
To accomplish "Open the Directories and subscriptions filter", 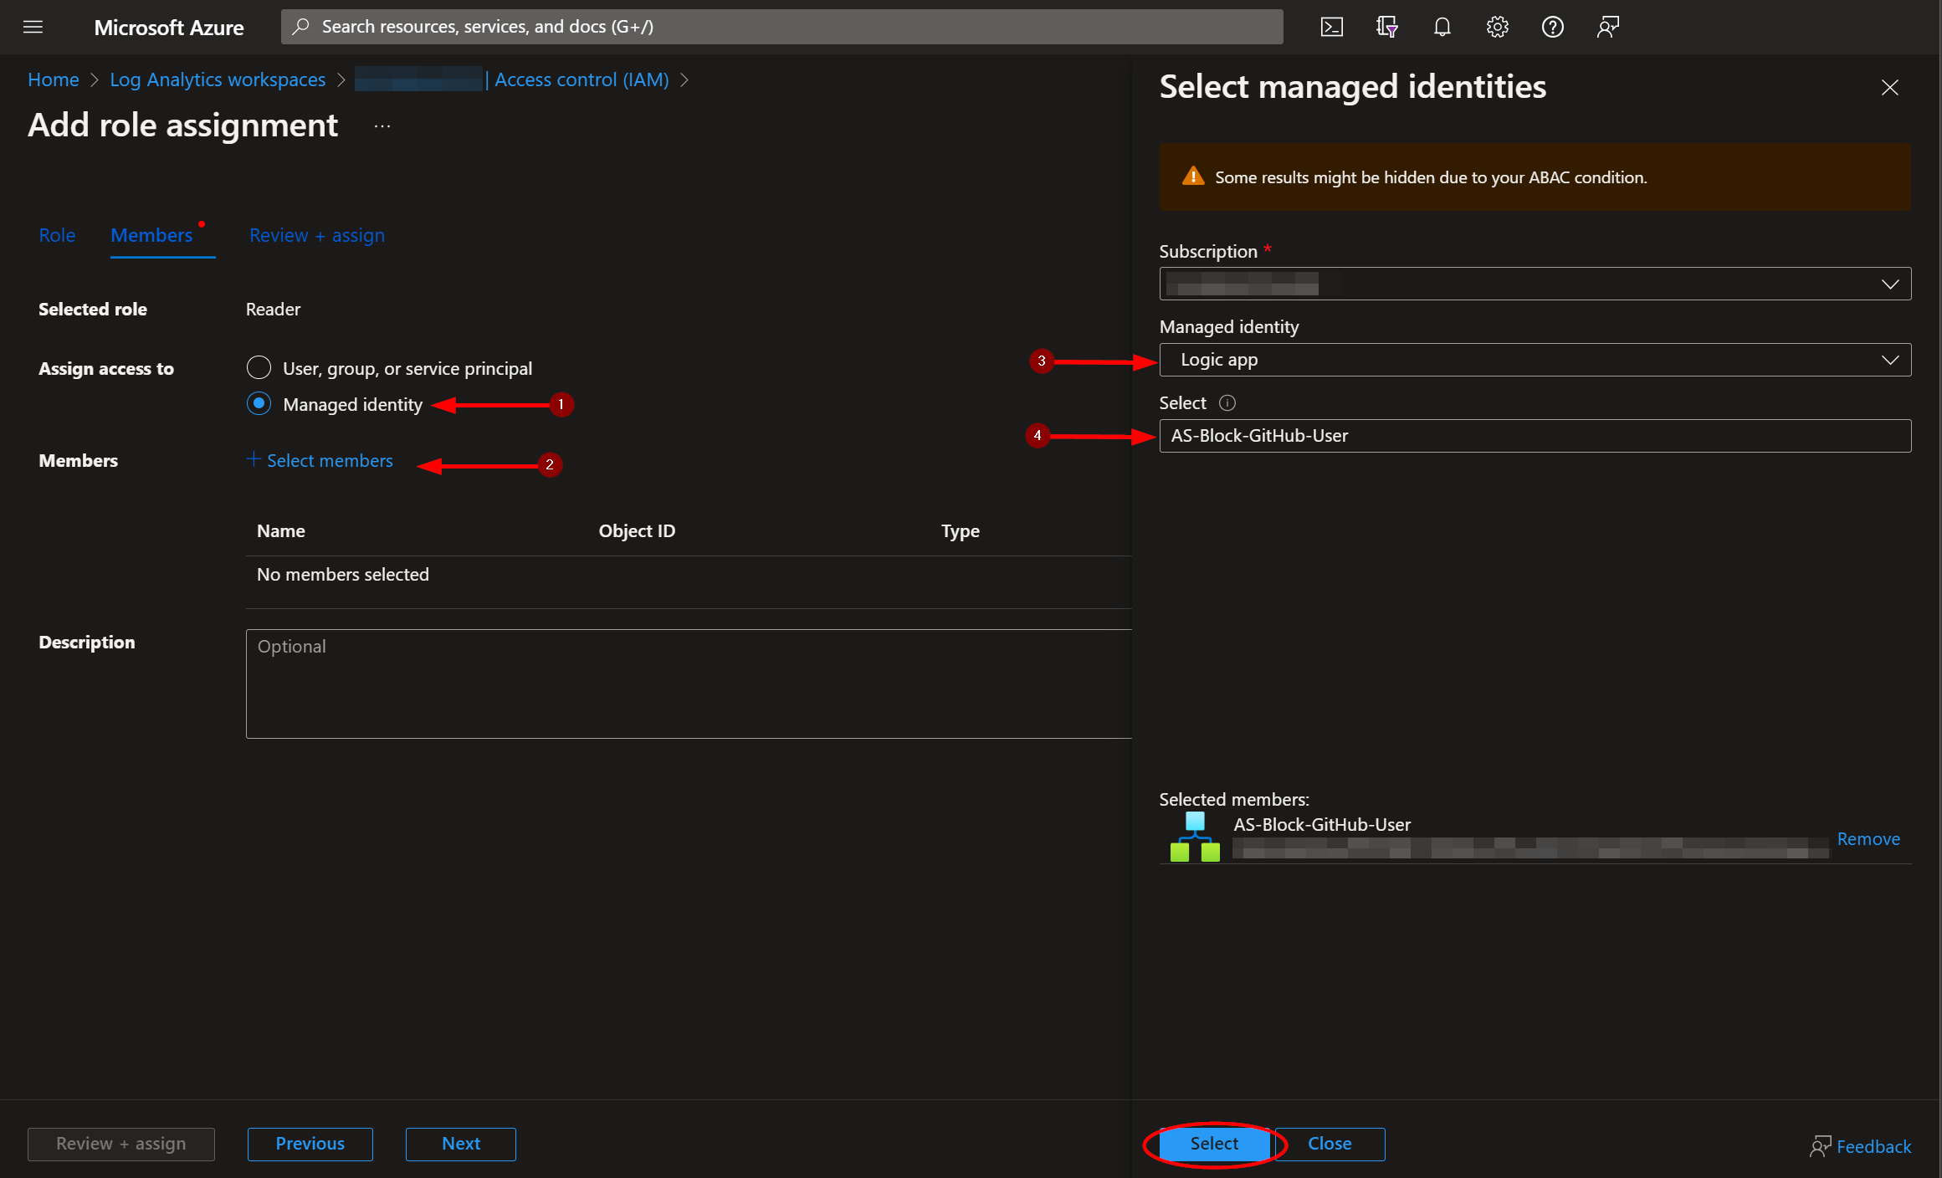I will (x=1386, y=27).
